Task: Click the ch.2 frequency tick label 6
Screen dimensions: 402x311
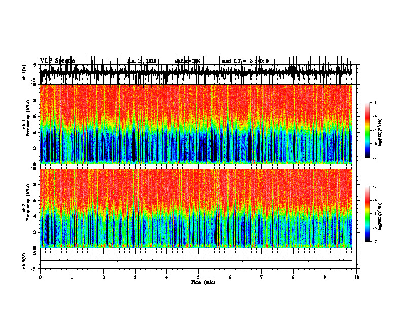Action: pyautogui.click(x=35, y=201)
